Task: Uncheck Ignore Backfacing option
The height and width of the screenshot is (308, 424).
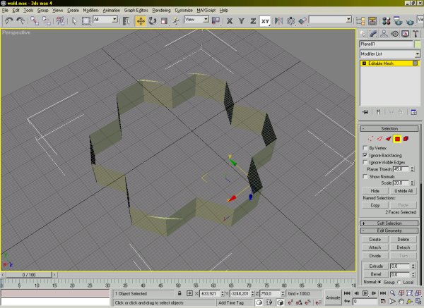Action: [365, 155]
